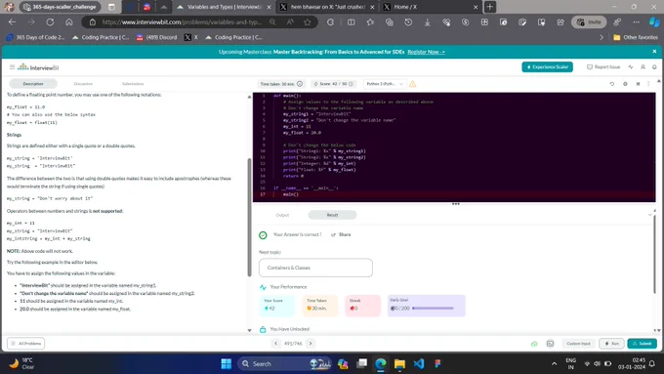Submit the solution
The height and width of the screenshot is (374, 664).
642,344
